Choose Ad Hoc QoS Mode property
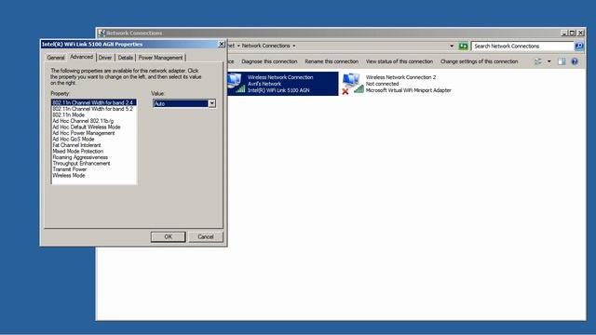The height and width of the screenshot is (335, 596). pyautogui.click(x=94, y=139)
